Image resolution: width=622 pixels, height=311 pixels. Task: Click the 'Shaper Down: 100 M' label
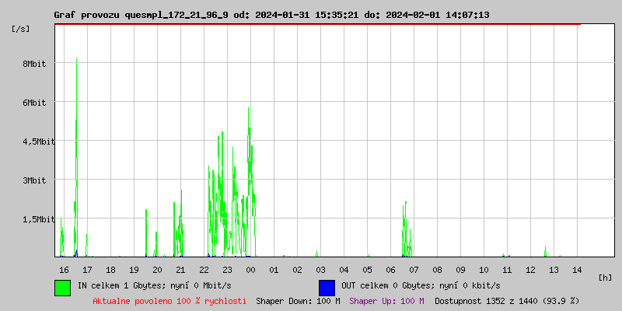(298, 301)
